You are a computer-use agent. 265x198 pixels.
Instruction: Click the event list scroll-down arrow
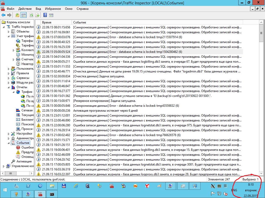(x=261, y=173)
